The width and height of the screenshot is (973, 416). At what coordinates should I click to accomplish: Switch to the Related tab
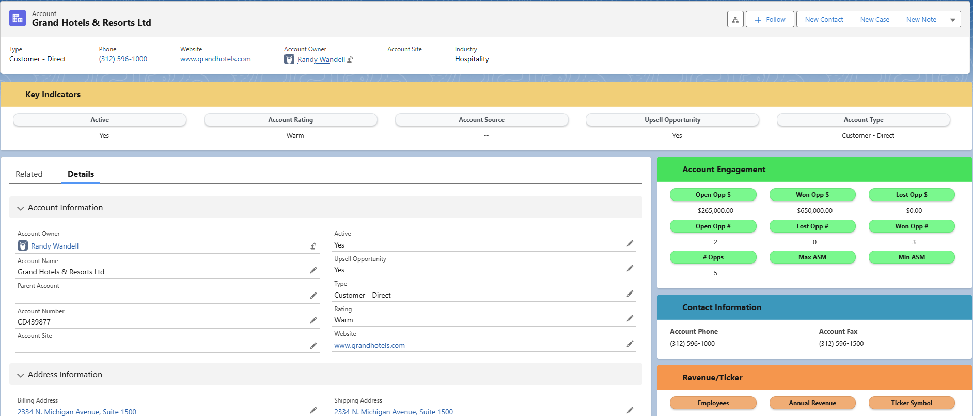coord(29,174)
